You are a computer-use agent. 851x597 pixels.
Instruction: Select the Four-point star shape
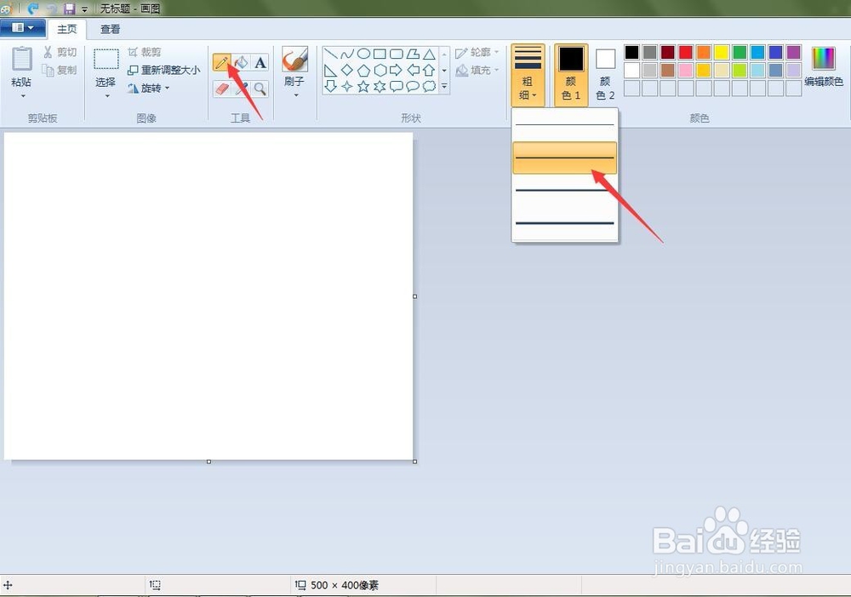(347, 86)
